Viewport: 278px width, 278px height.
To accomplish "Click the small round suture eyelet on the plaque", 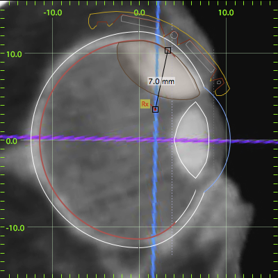I will [174, 35].
